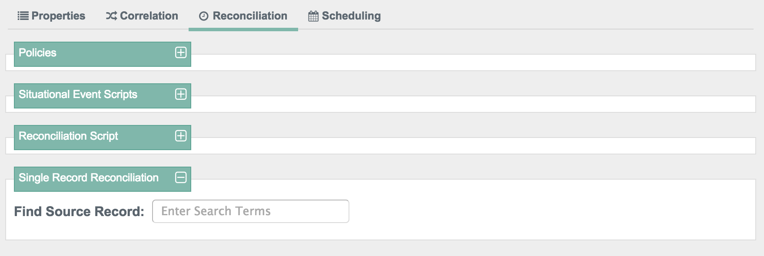This screenshot has width=764, height=256.
Task: Click the clock icon beside Reconciliation
Action: 203,16
